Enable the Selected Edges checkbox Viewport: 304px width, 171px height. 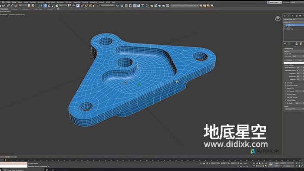coord(285,100)
